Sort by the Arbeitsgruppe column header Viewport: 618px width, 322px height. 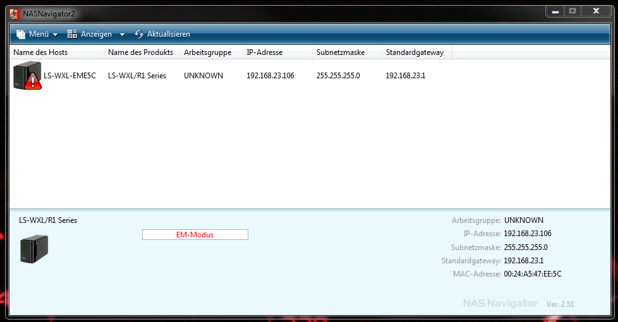coord(211,52)
